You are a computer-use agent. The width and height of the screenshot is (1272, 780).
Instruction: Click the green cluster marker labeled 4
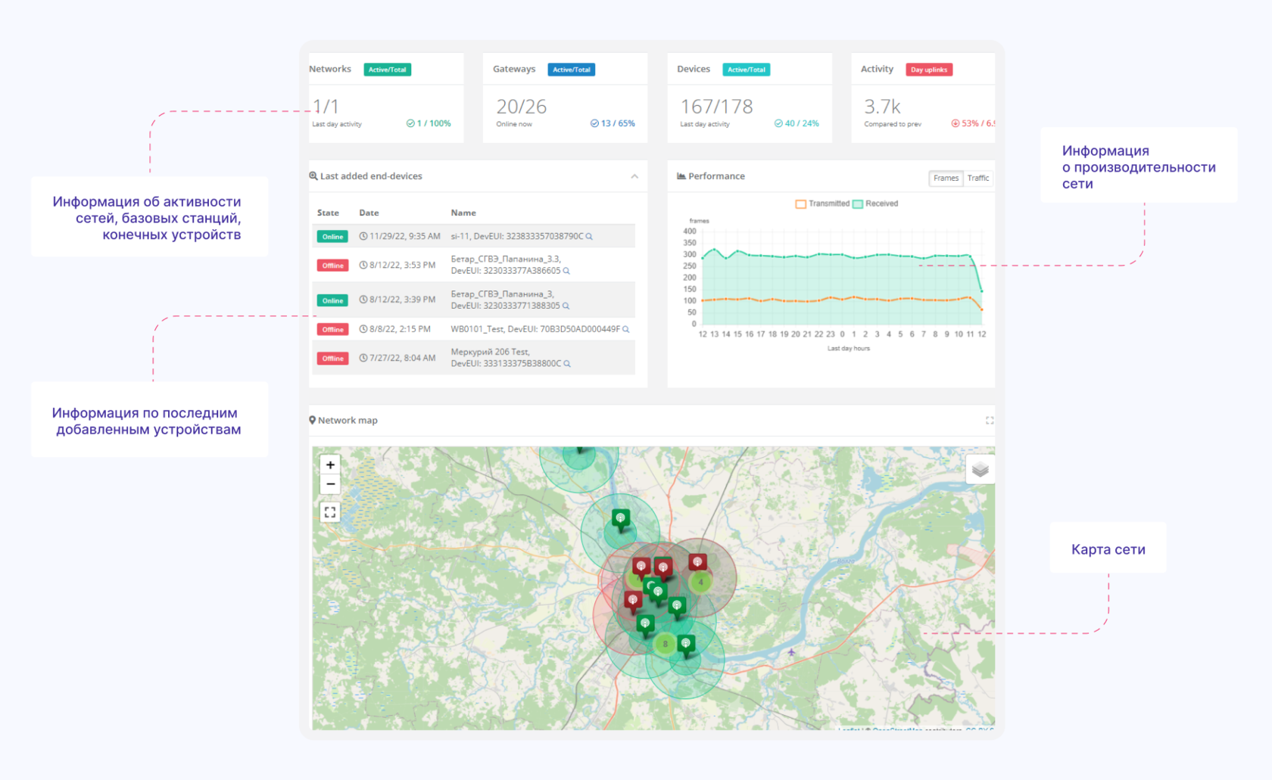click(700, 582)
